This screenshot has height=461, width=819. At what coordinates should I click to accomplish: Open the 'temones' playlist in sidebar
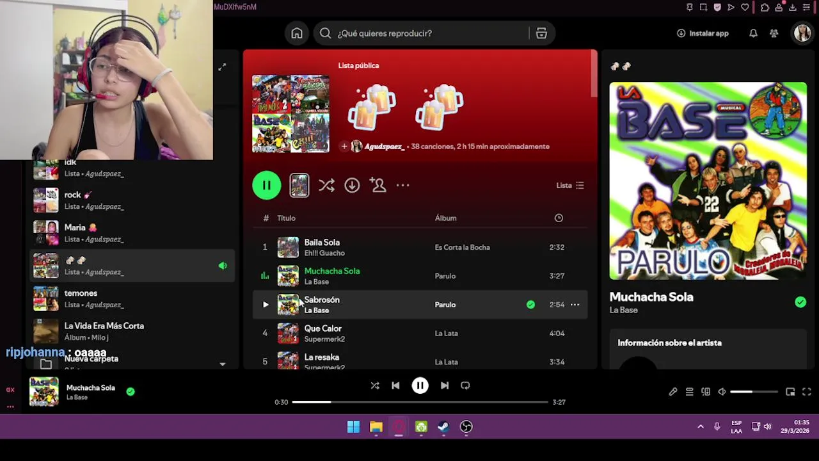click(x=133, y=298)
